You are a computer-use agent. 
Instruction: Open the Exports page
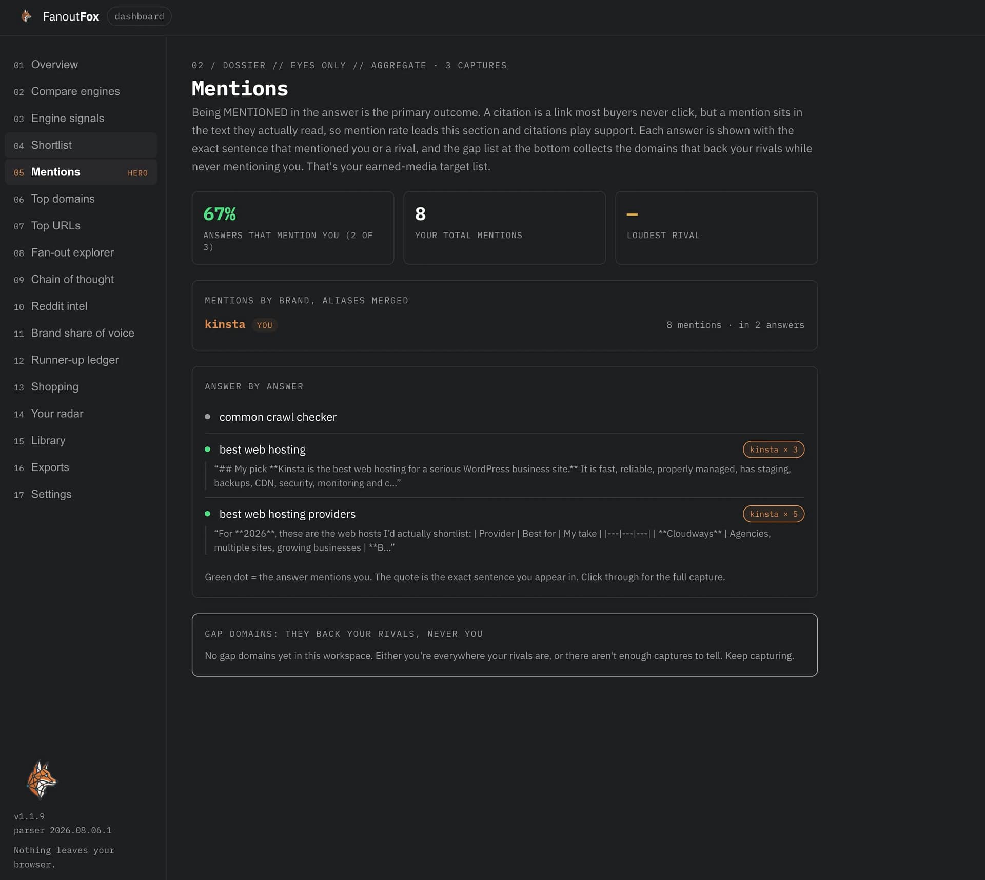point(81,467)
